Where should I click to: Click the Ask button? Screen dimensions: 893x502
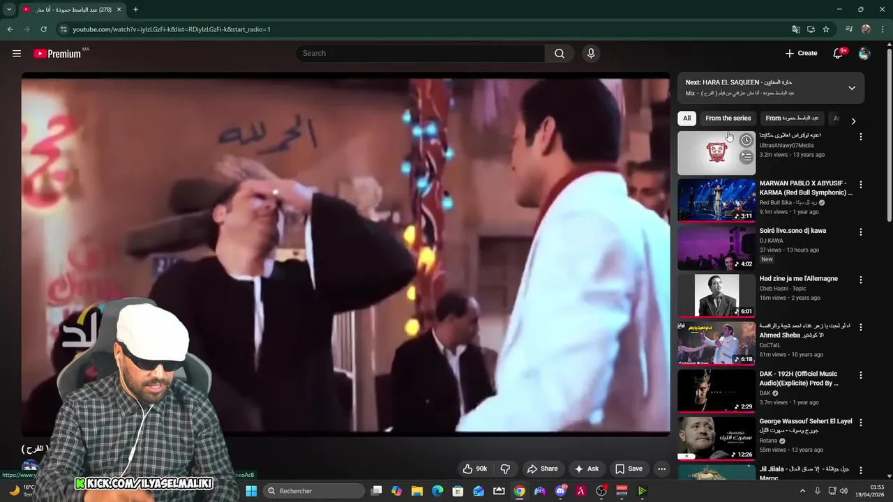pyautogui.click(x=586, y=469)
